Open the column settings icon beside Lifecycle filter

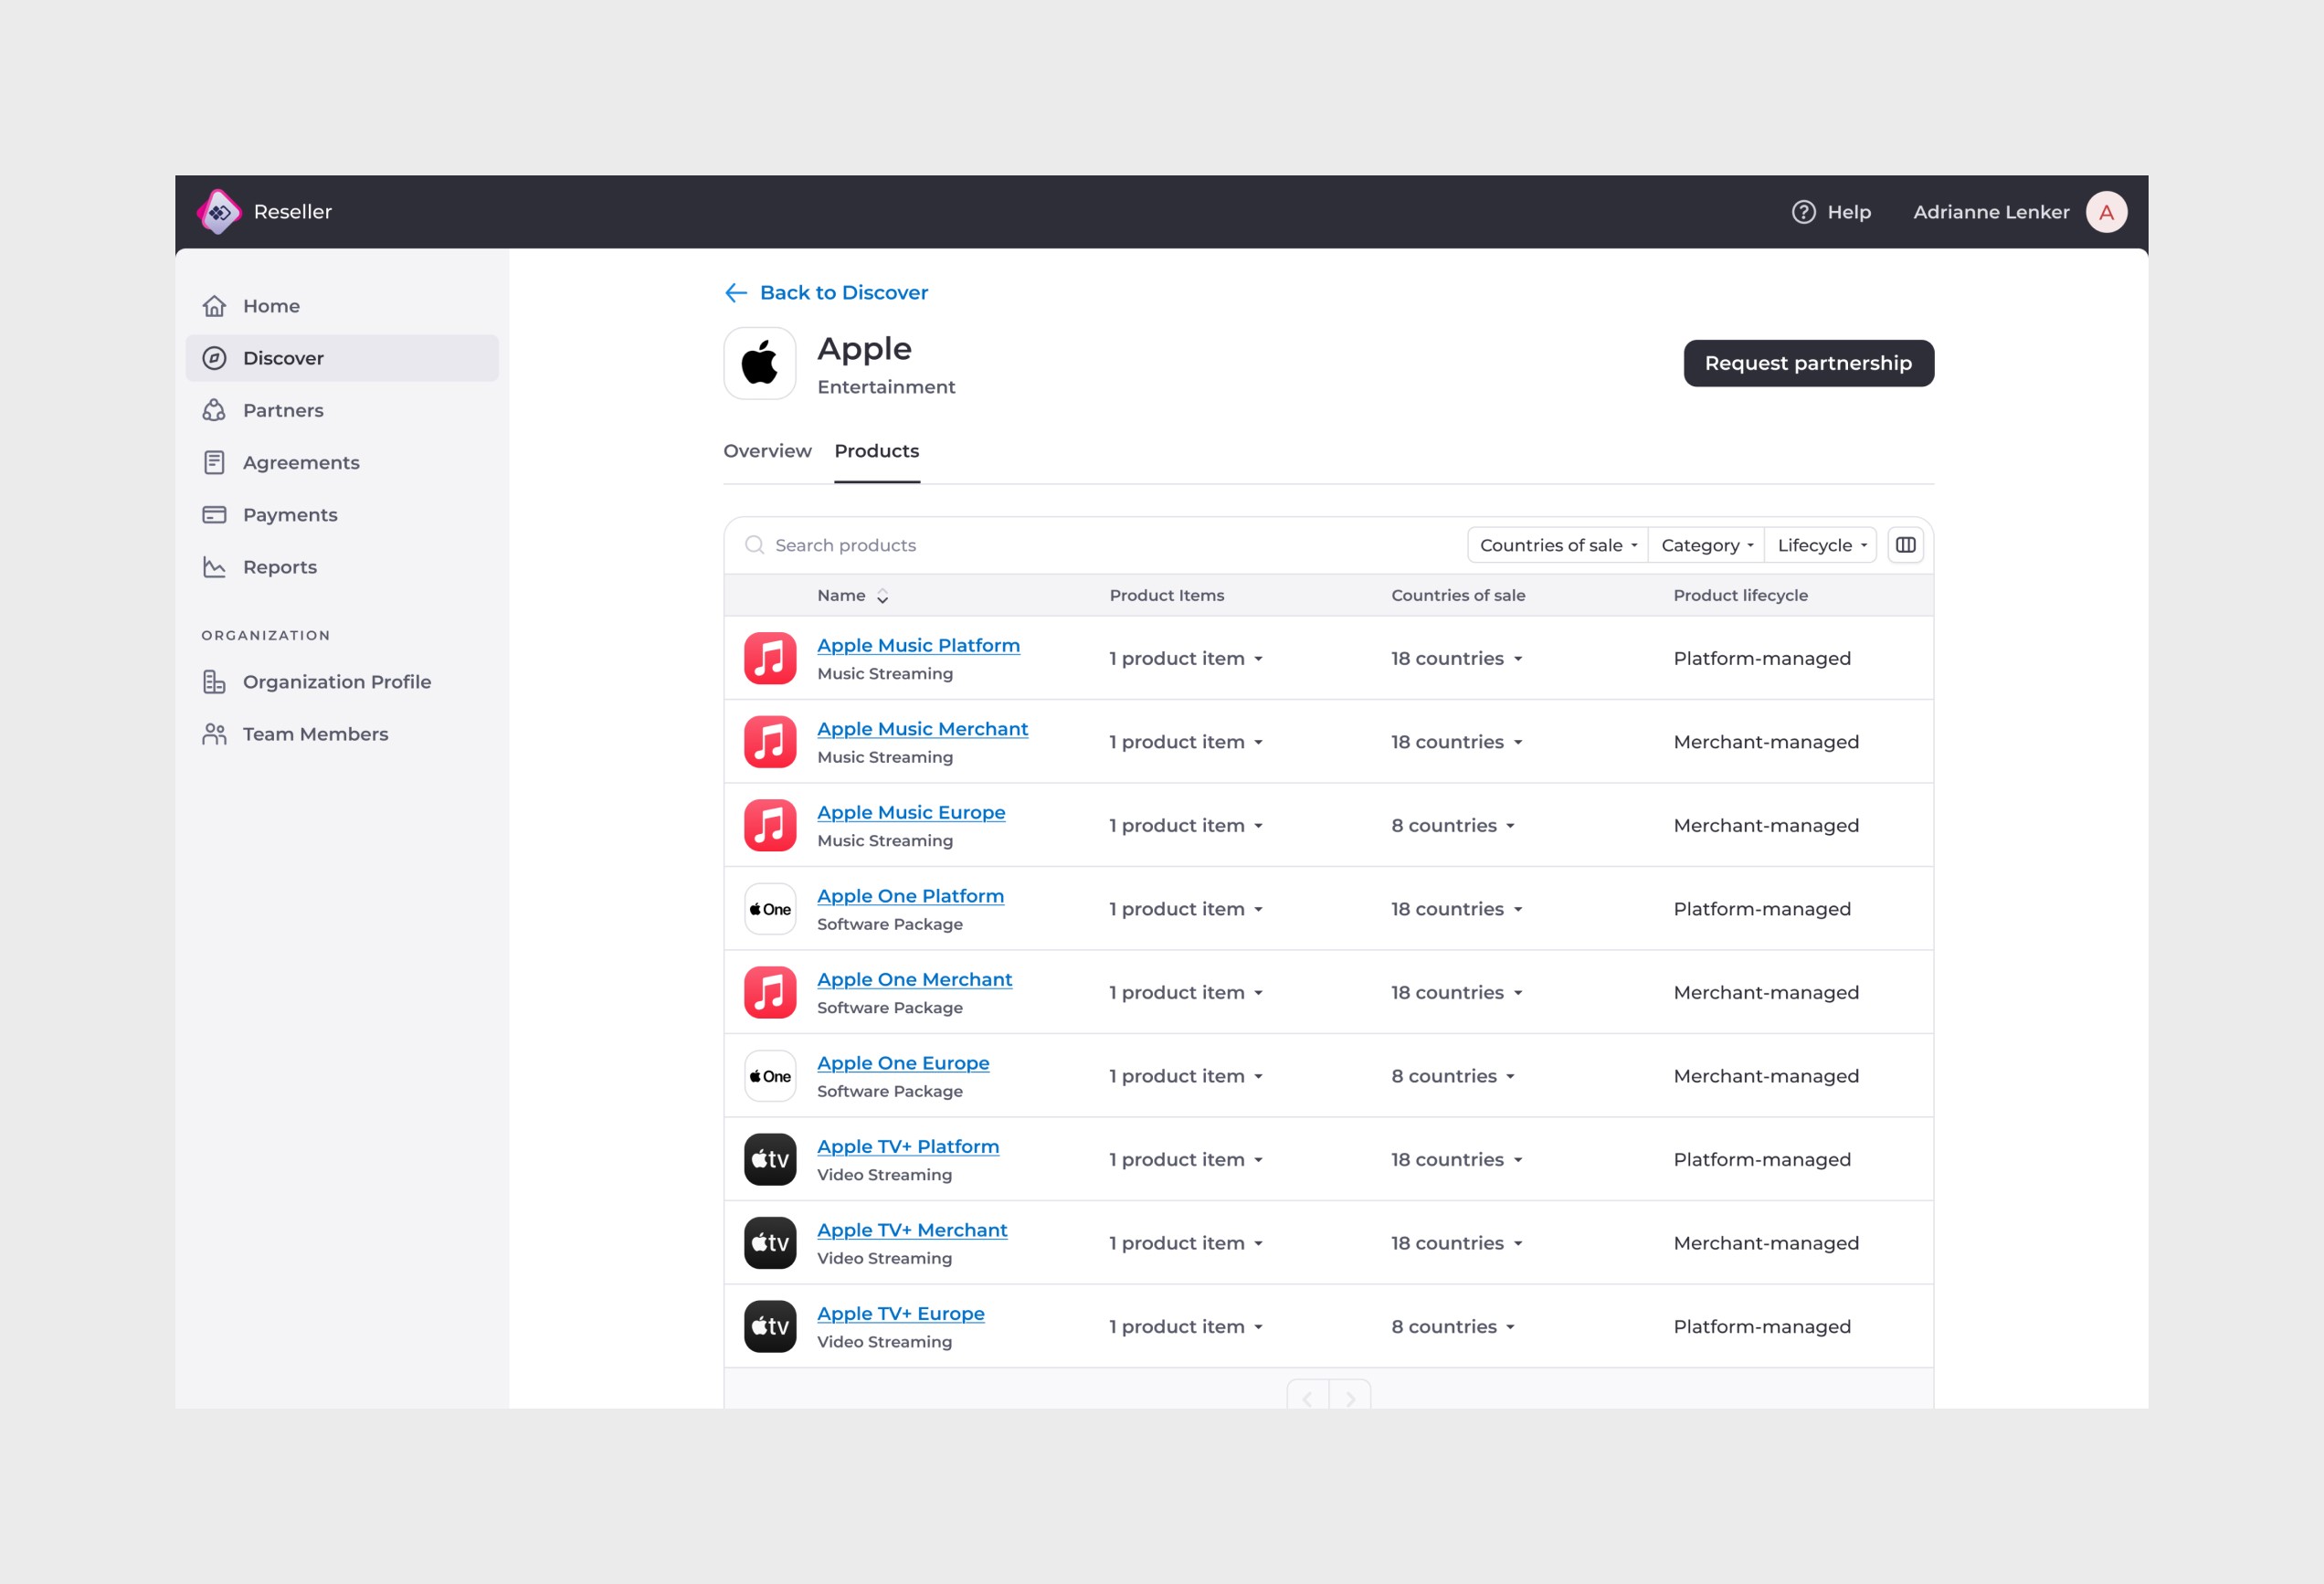[x=1905, y=544]
